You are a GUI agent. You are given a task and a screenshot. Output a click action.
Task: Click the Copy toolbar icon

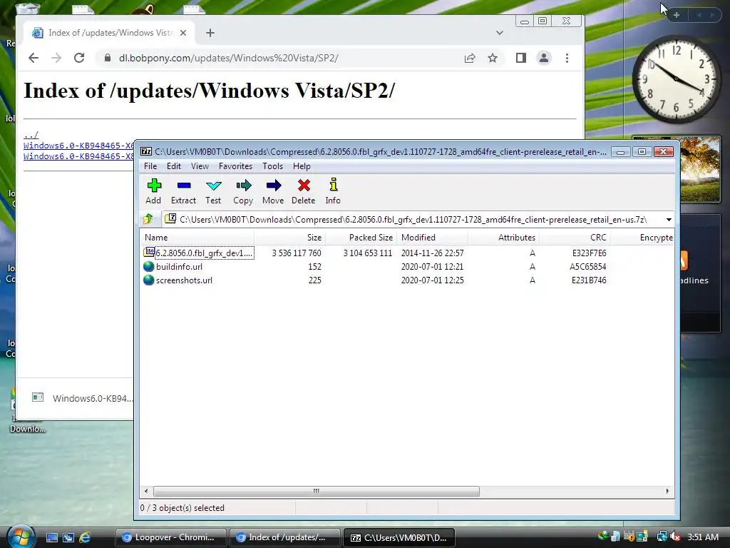(x=243, y=191)
